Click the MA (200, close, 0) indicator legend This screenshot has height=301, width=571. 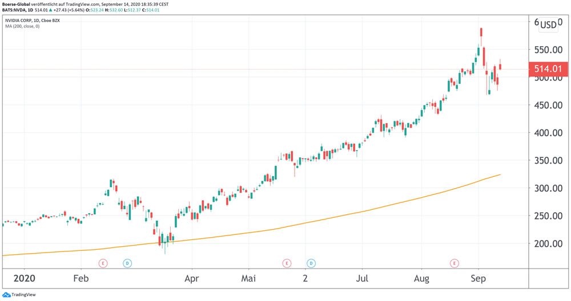click(x=22, y=26)
